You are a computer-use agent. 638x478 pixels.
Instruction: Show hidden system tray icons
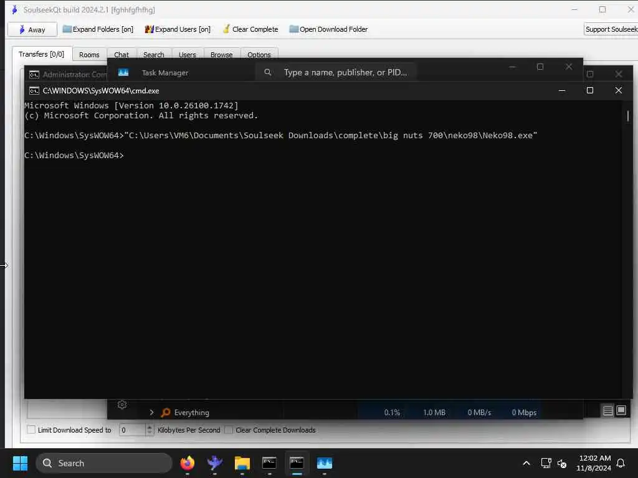click(x=526, y=463)
